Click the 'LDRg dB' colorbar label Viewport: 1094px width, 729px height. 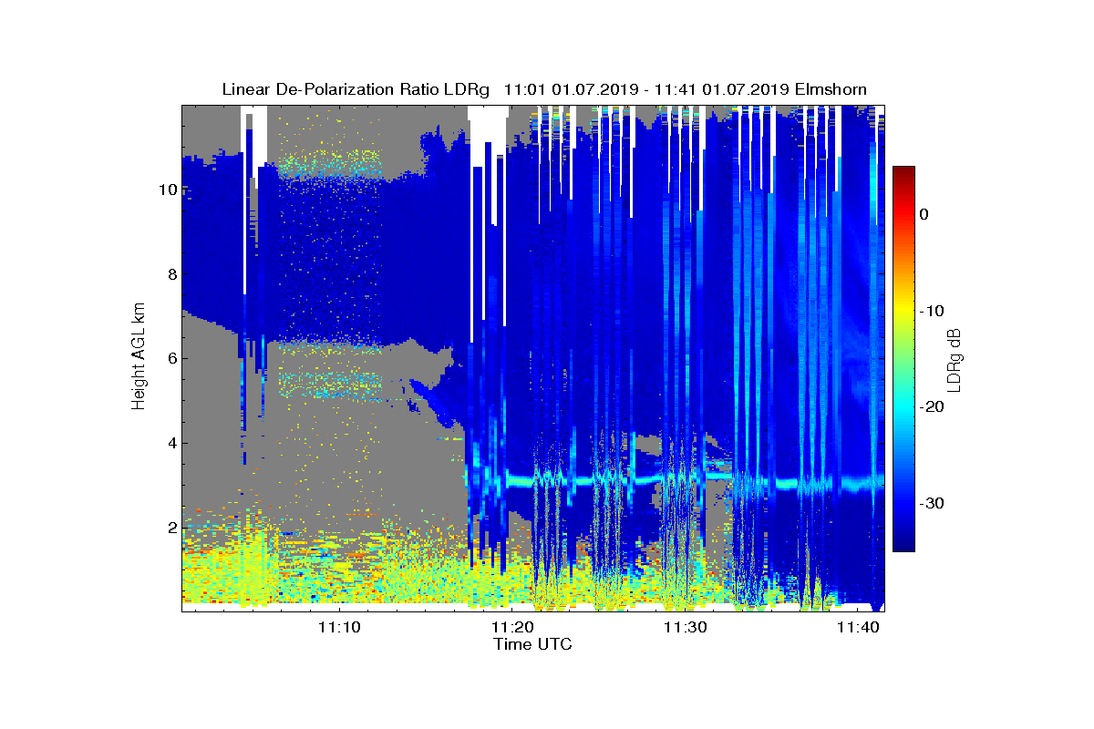click(954, 359)
